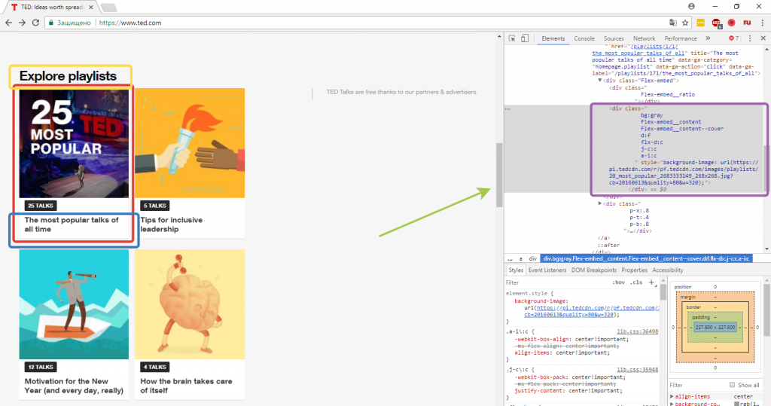
Task: Click the Styles Filter input field
Action: click(x=556, y=282)
